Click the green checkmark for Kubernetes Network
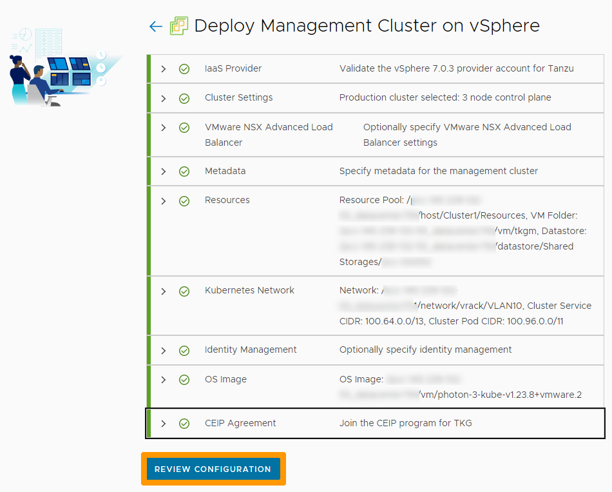 click(184, 291)
